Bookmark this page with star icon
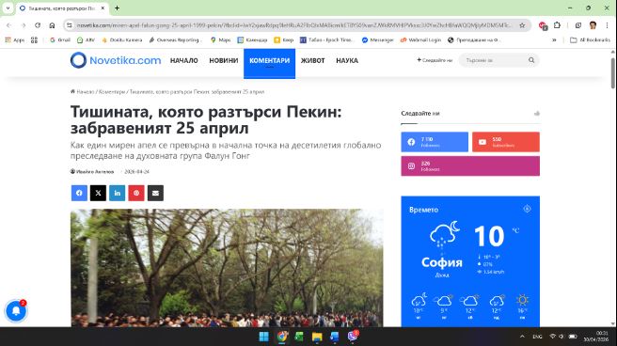This screenshot has height=346, width=617. point(522,25)
